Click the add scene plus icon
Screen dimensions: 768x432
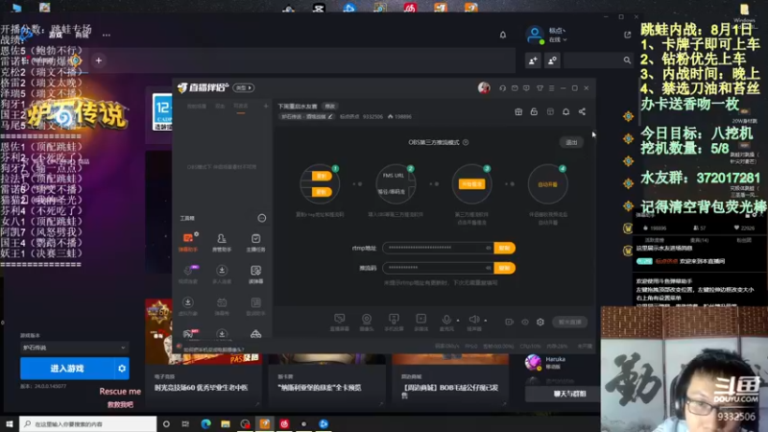[266, 106]
